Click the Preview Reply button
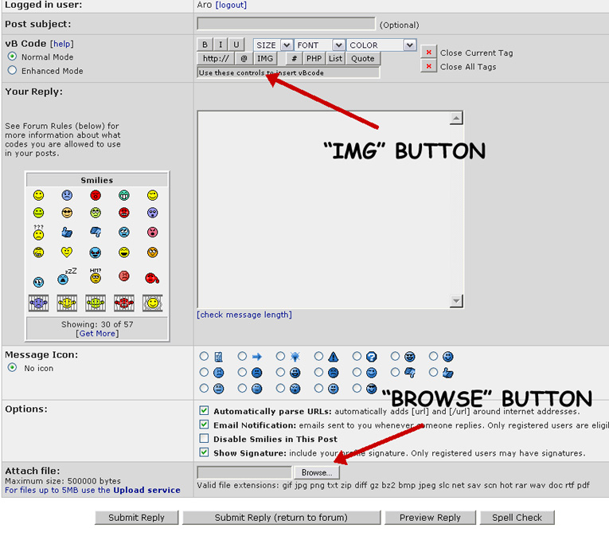Viewport: 609px width, 536px height. coord(430,518)
